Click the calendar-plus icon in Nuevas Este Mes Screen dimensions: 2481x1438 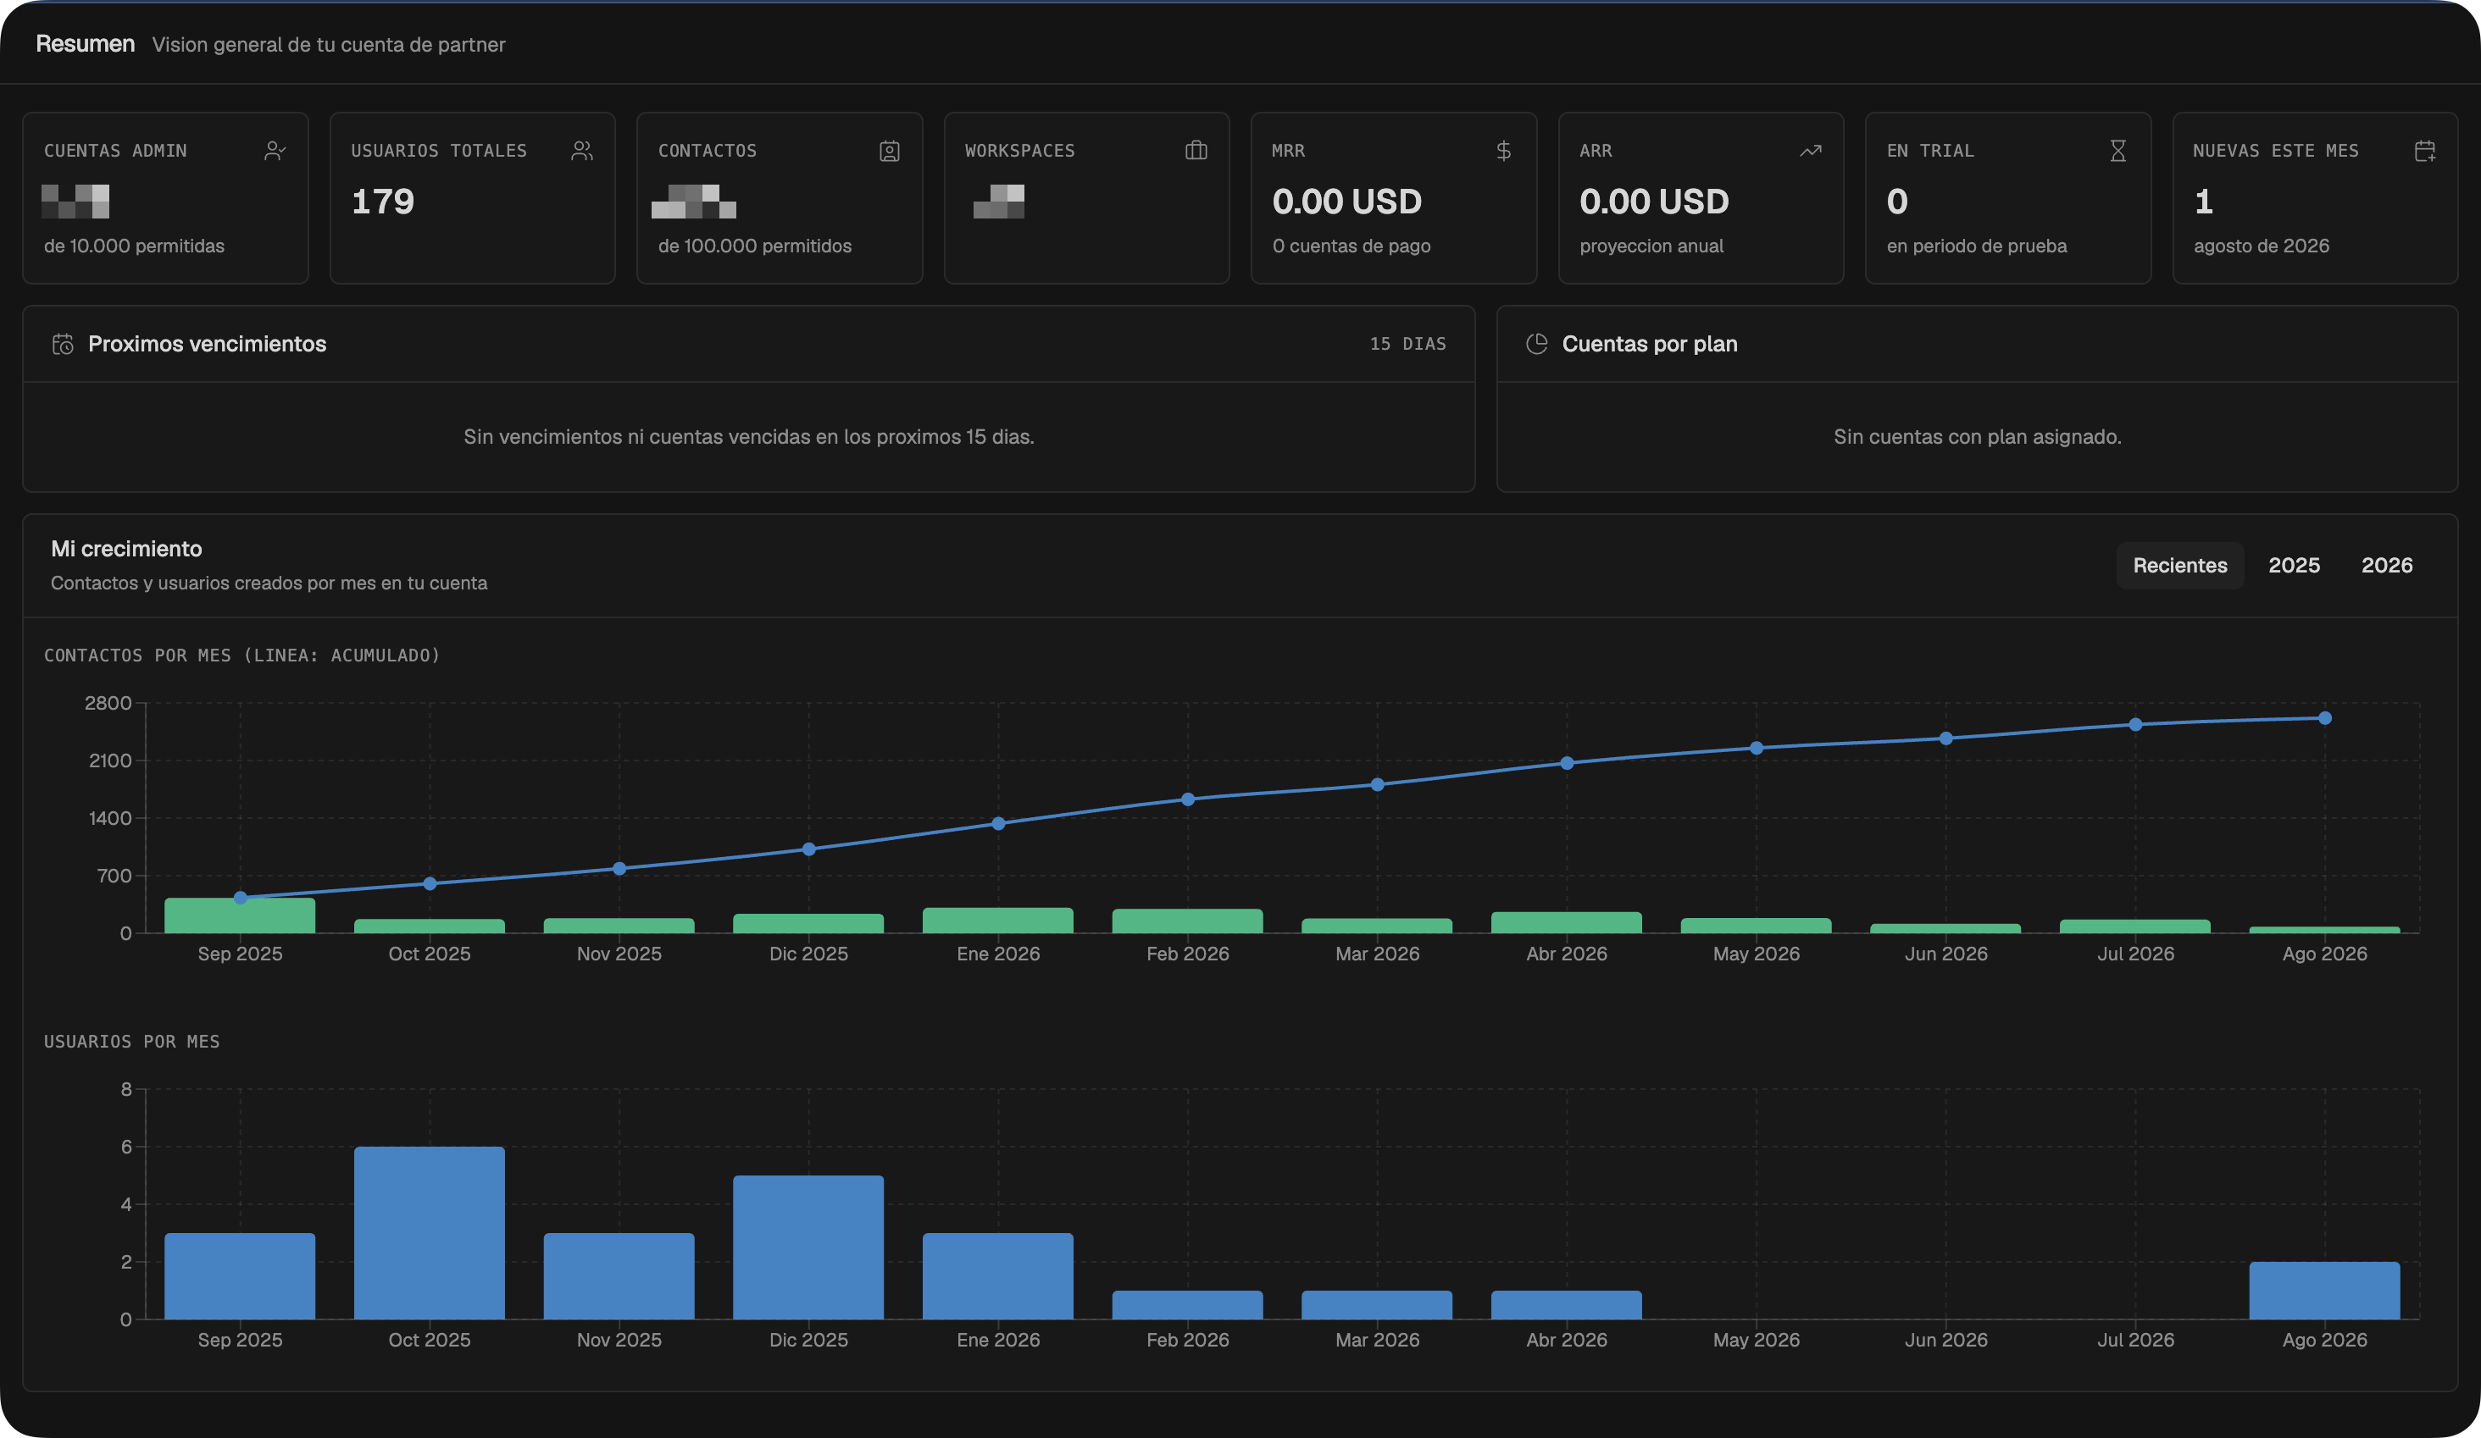point(2425,151)
